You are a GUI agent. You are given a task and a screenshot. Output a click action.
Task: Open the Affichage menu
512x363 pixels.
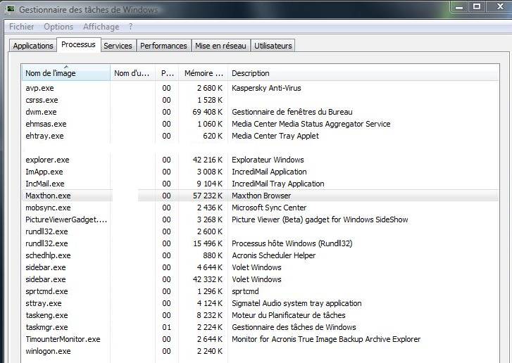[101, 27]
